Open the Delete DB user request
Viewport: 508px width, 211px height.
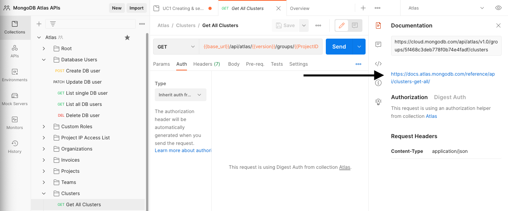83,115
